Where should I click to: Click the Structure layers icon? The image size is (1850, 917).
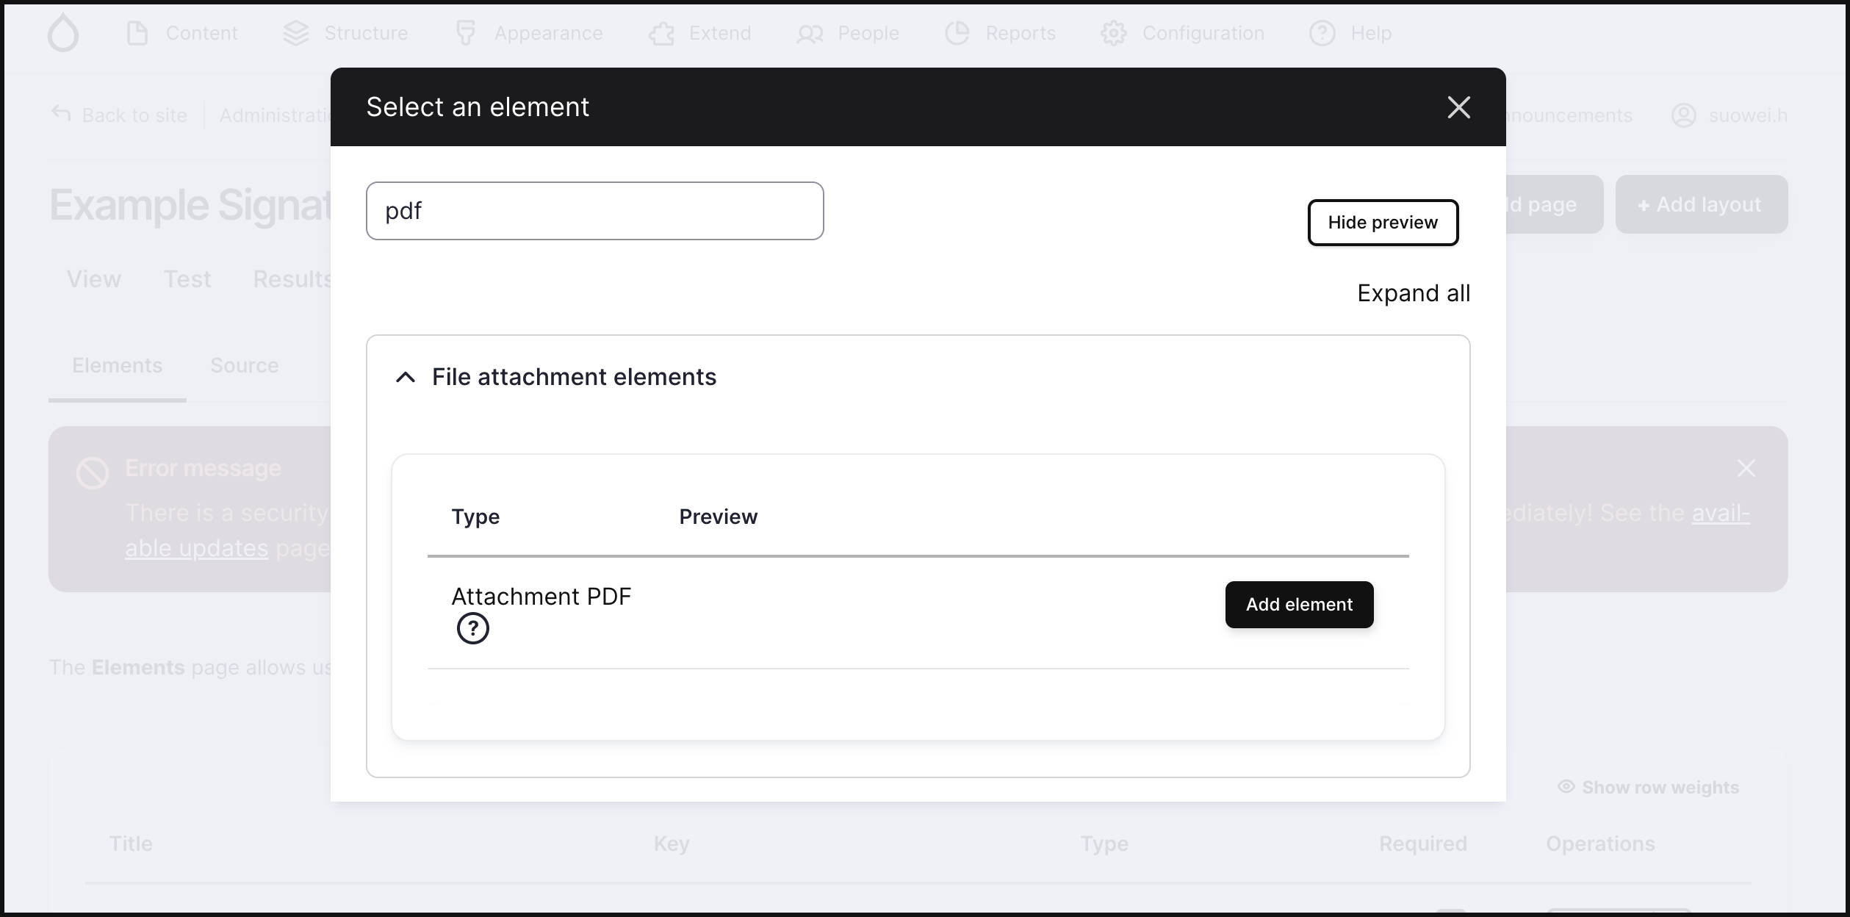point(295,33)
